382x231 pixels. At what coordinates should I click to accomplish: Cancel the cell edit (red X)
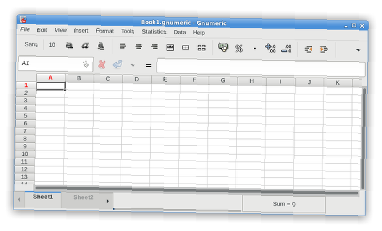(102, 64)
